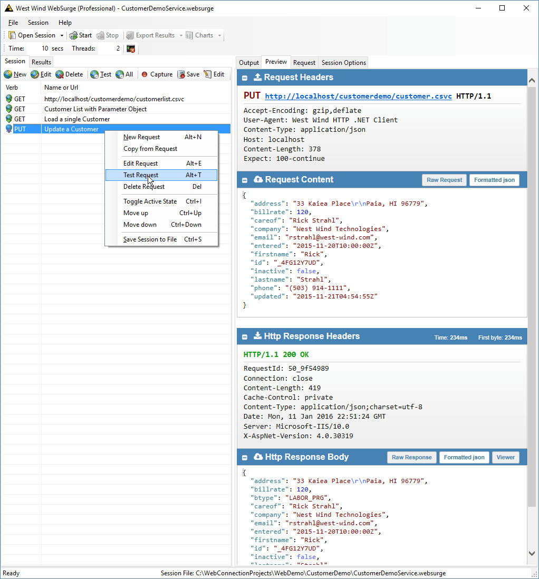Open the File menu

coord(13,23)
